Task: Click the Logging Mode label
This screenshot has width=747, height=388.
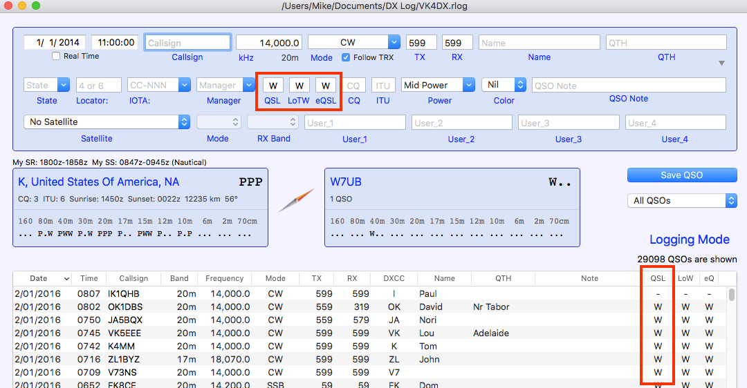Action: 690,239
